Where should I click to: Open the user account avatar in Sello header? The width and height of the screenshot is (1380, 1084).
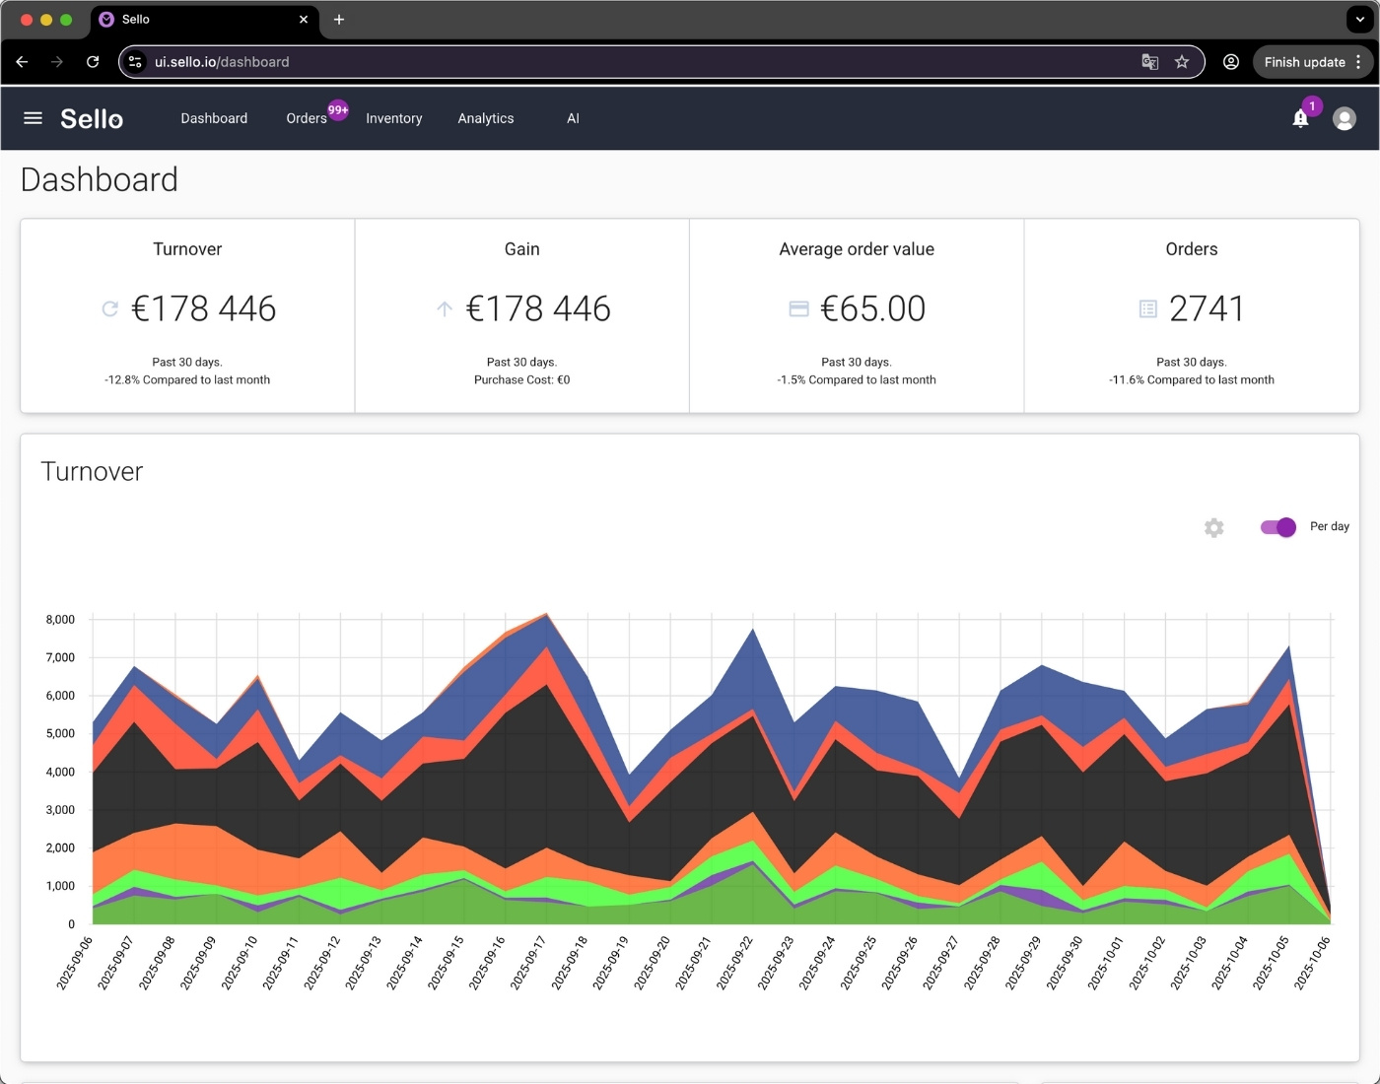[x=1344, y=118]
